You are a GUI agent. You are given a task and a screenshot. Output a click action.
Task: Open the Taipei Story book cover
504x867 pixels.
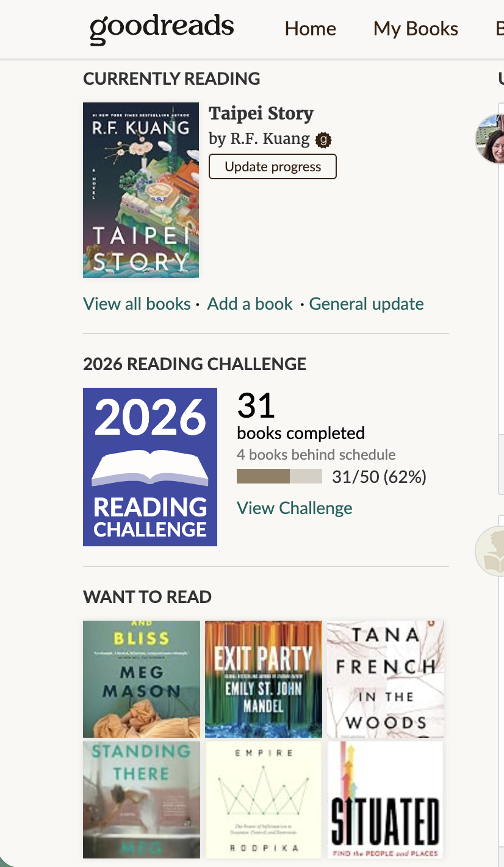(x=141, y=190)
